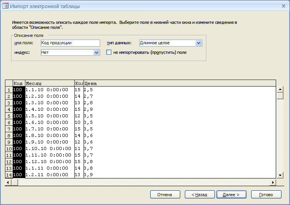
Task: Click the horizontal scrollbar thumb
Action: (15, 182)
